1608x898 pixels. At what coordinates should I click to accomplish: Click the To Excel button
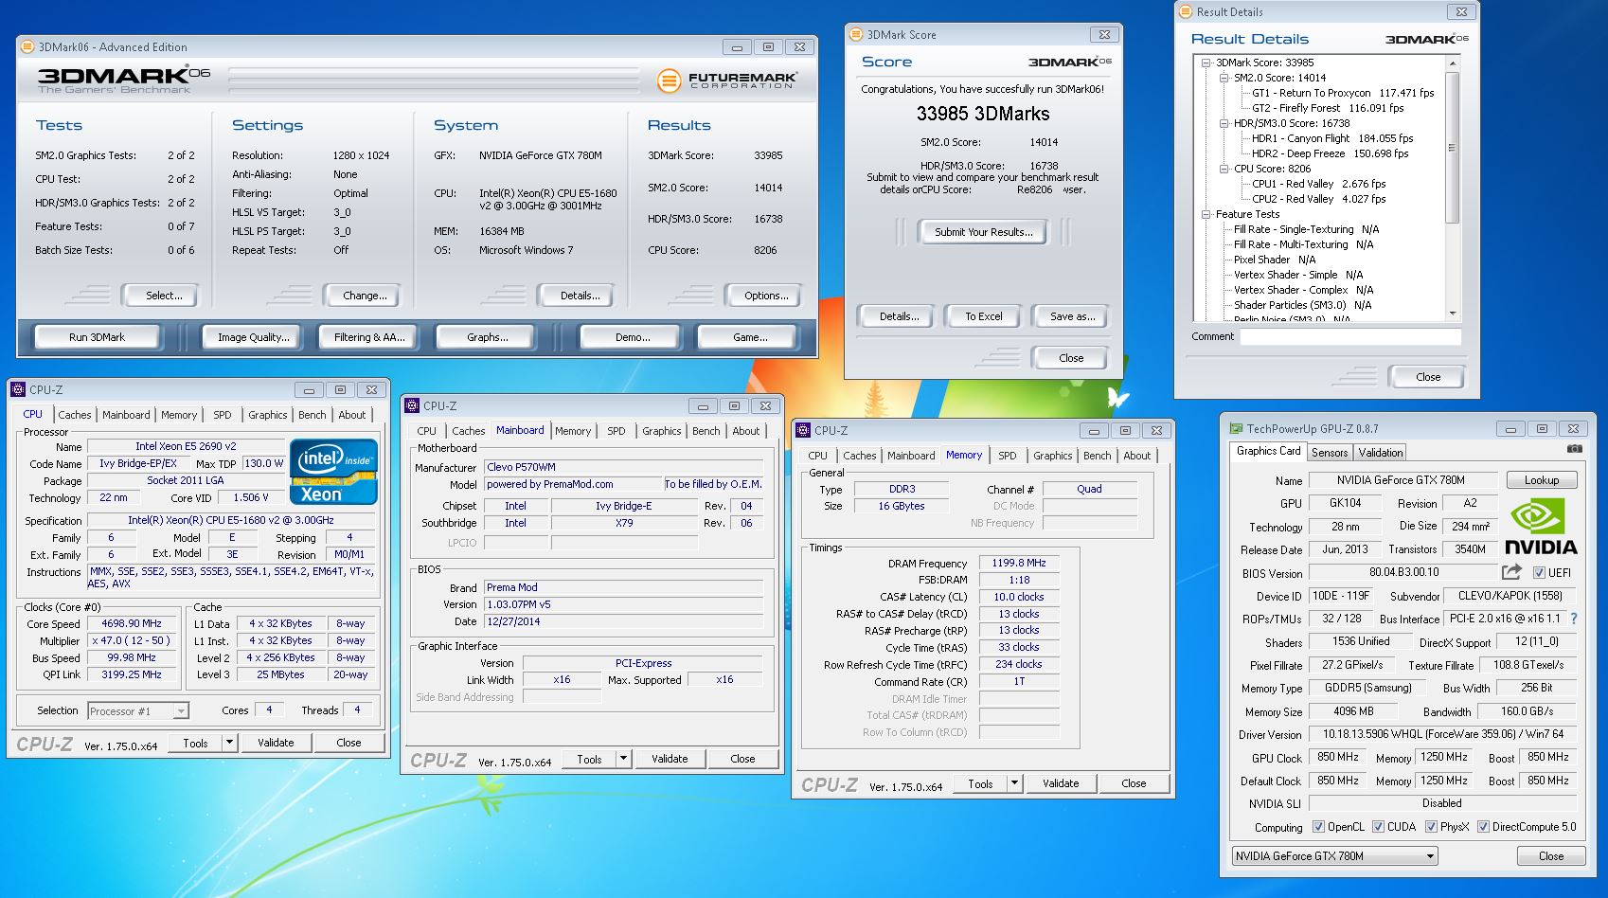click(984, 316)
